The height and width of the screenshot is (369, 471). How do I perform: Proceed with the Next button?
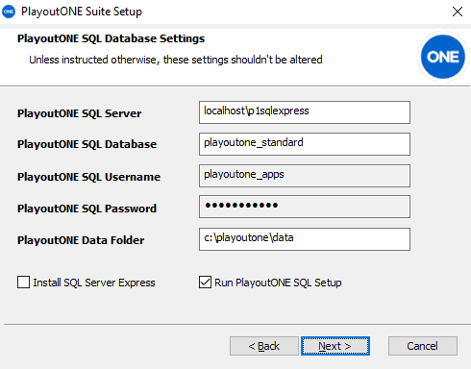coord(335,346)
